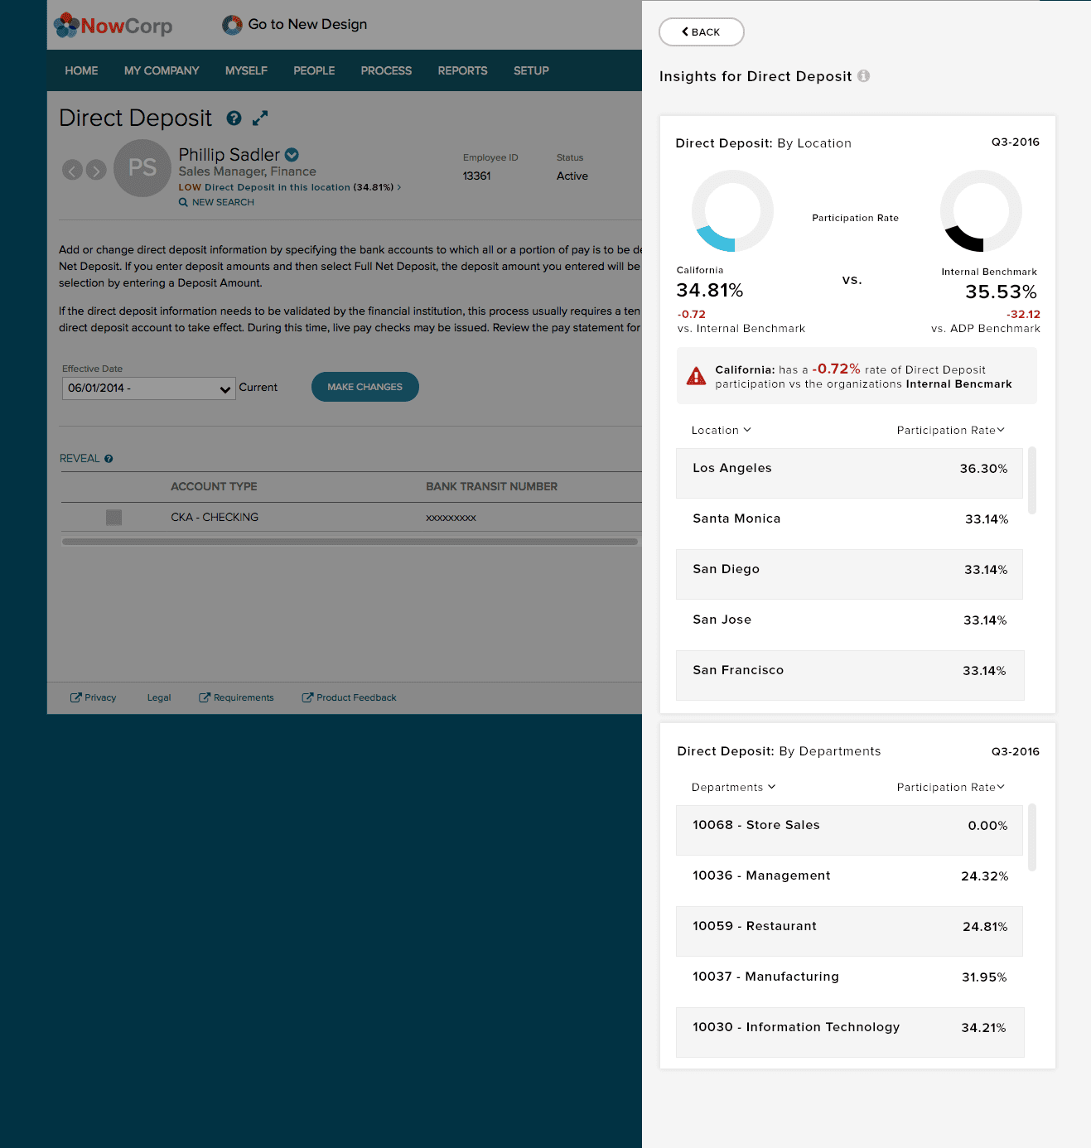Open the SETUP menu
1091x1148 pixels.
[531, 70]
